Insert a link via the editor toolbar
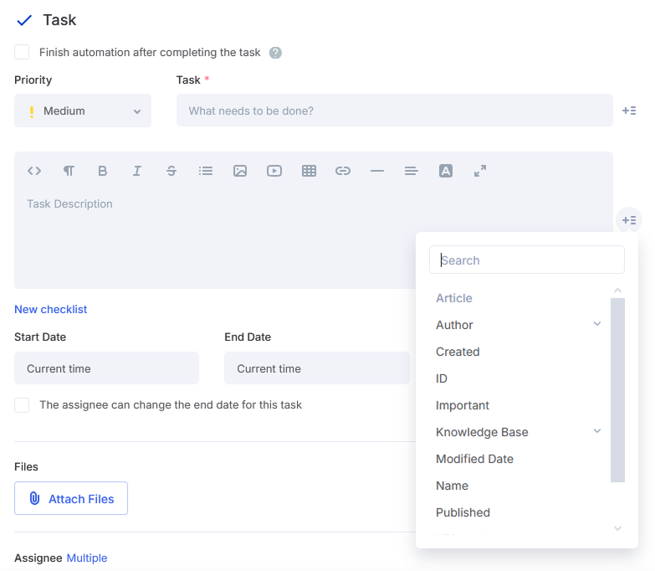 tap(343, 171)
